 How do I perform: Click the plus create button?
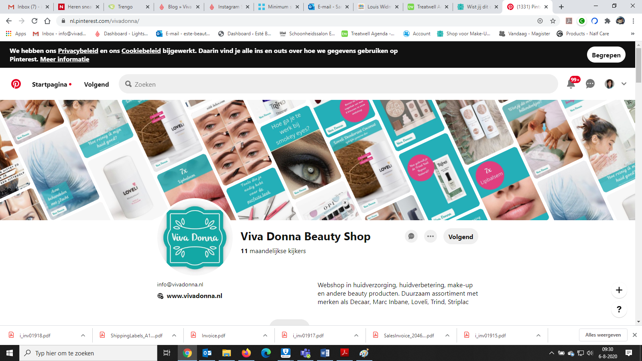[619, 290]
